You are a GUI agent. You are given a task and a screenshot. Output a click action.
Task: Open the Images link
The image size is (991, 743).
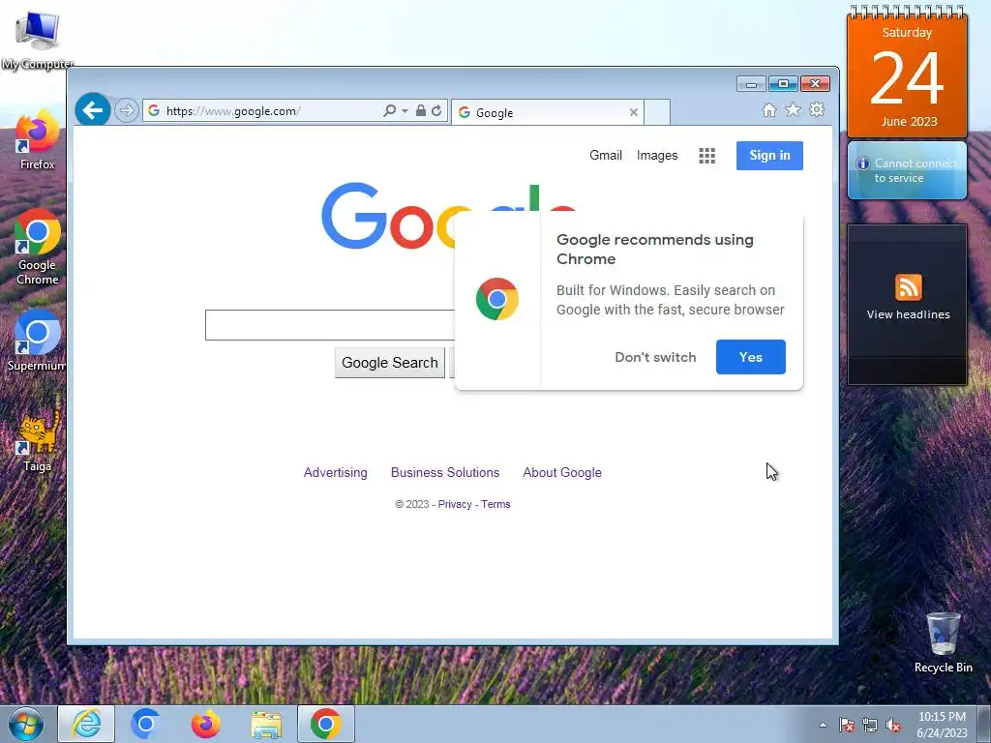(657, 156)
